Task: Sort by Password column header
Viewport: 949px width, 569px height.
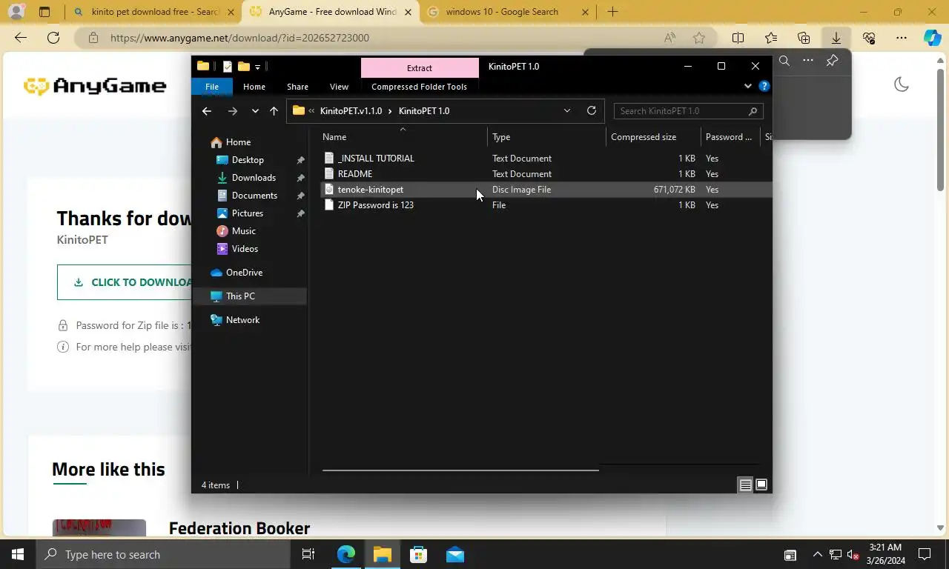Action: point(730,137)
